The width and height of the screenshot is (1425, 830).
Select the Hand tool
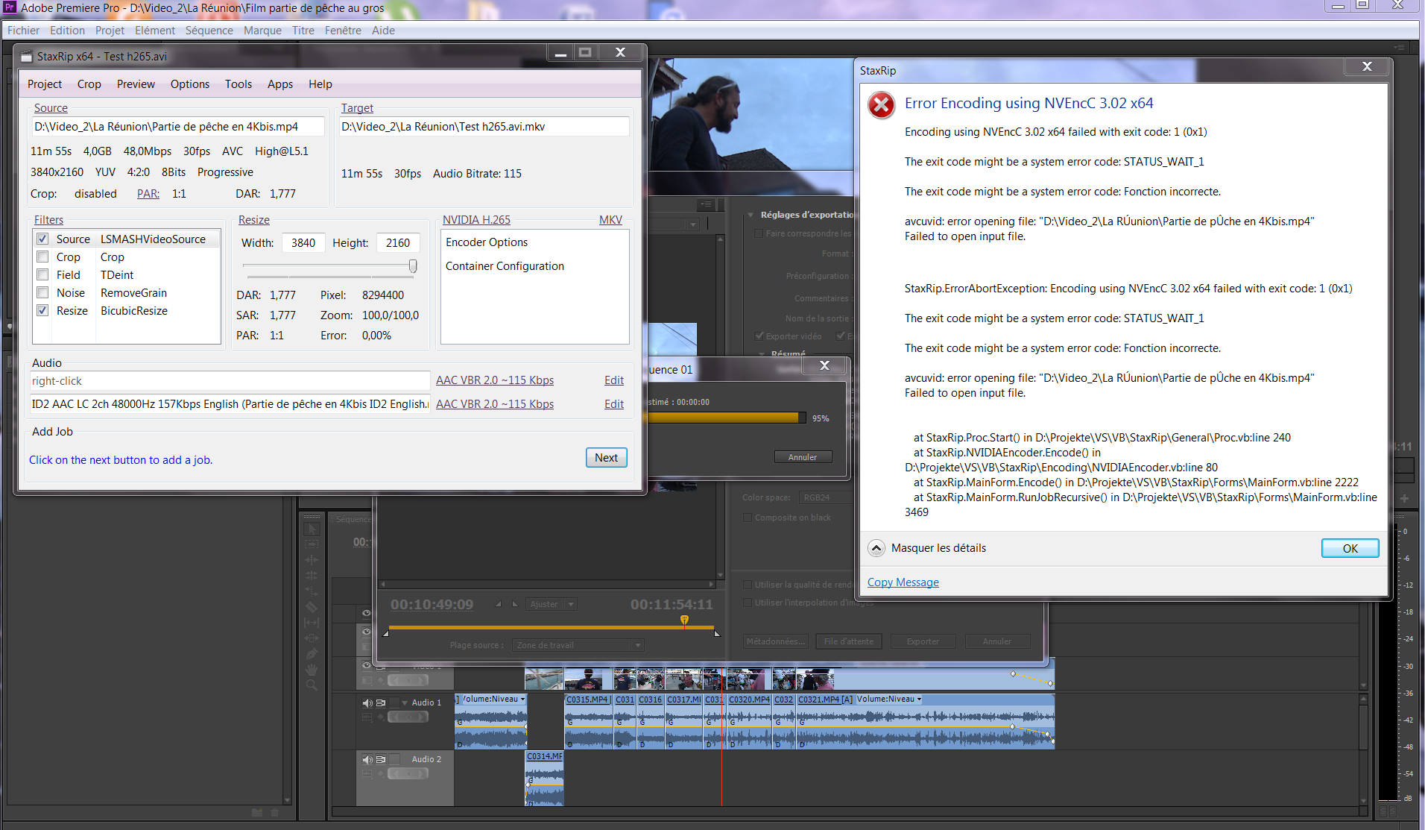click(x=312, y=670)
